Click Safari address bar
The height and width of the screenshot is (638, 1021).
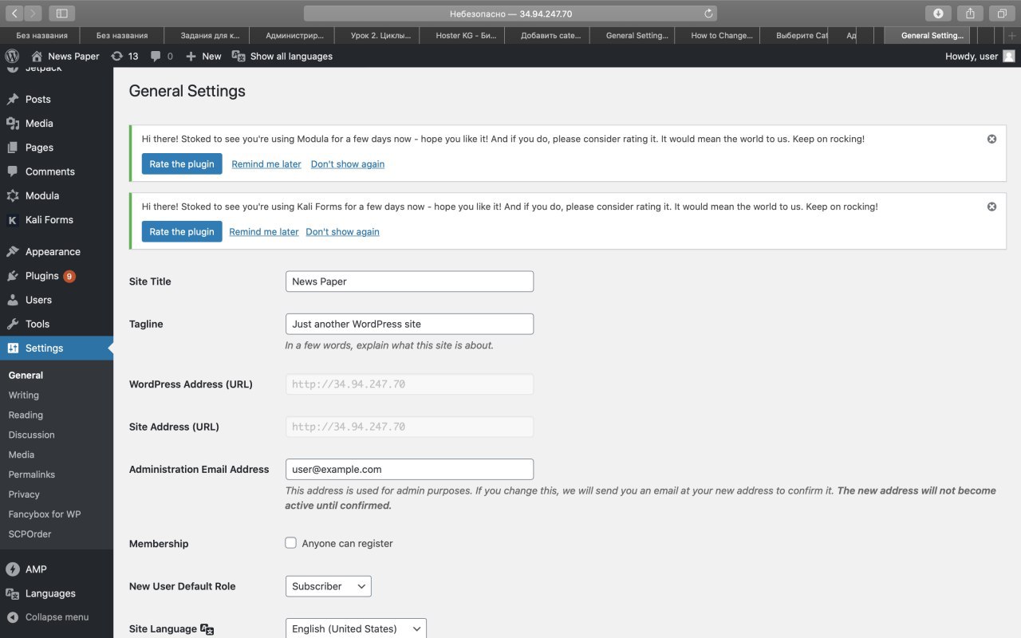tap(510, 14)
